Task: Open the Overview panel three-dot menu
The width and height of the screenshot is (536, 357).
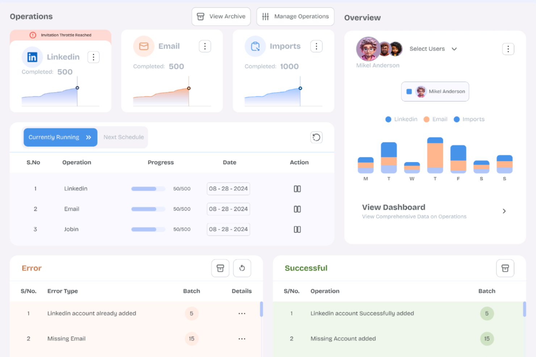Action: tap(508, 49)
